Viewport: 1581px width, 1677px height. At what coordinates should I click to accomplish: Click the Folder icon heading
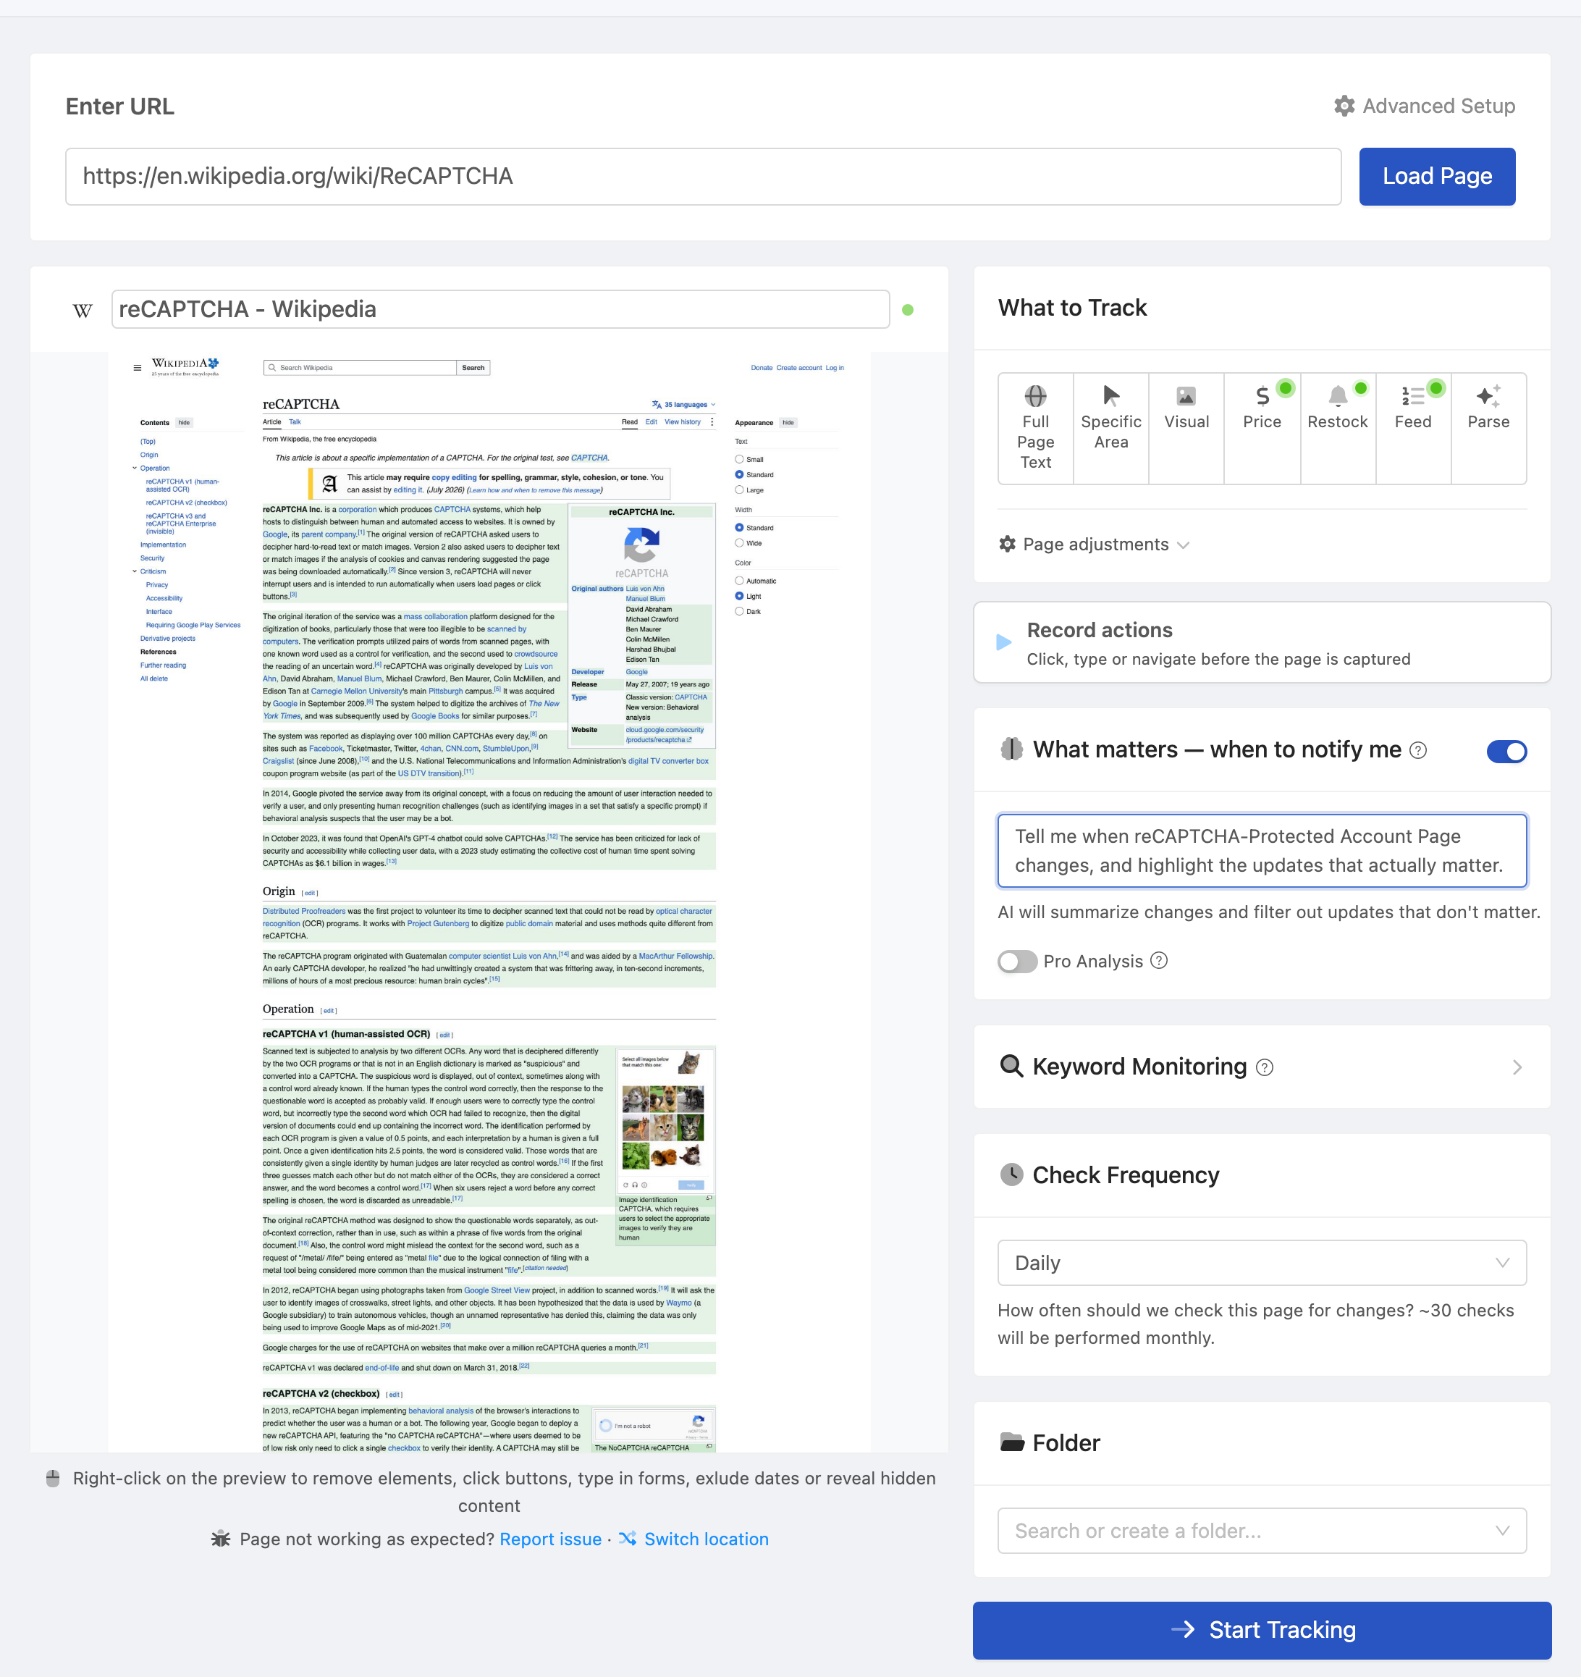(1012, 1442)
